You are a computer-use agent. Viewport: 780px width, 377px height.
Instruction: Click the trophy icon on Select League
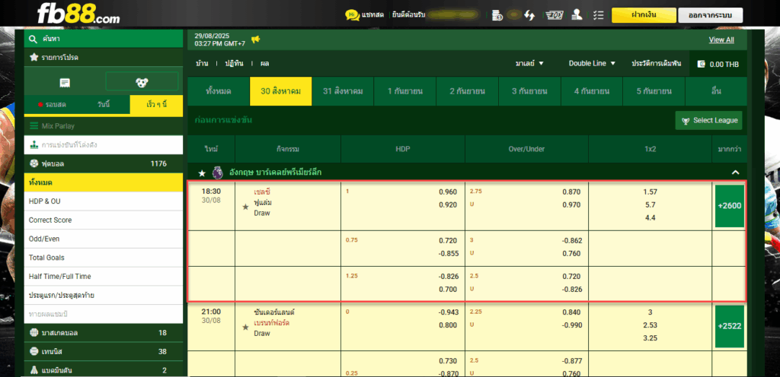click(x=686, y=121)
